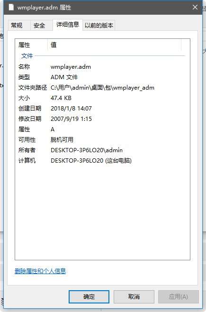Select the 文件夹路径 value row
The width and height of the screenshot is (206, 312).
click(102, 88)
